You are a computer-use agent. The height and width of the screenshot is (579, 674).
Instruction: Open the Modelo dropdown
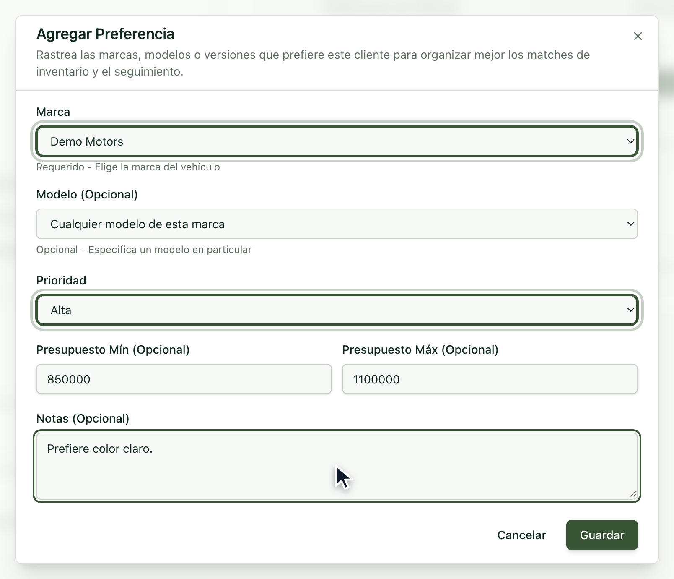[337, 224]
